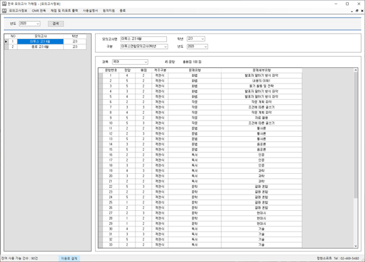Click the 문제세부유형 cell of question 2
The width and height of the screenshot is (365, 262).
point(261,81)
